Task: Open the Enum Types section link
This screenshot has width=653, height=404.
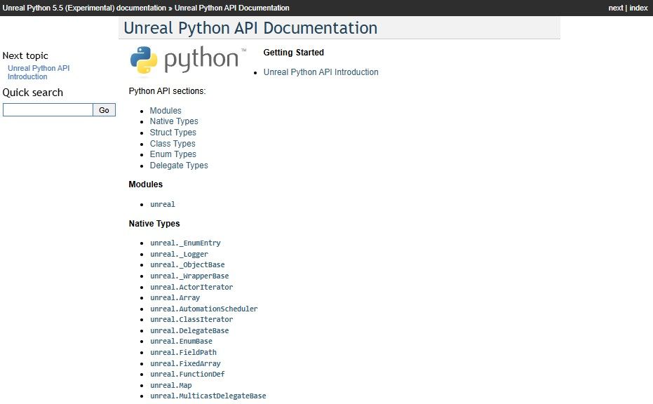Action: pyautogui.click(x=173, y=154)
